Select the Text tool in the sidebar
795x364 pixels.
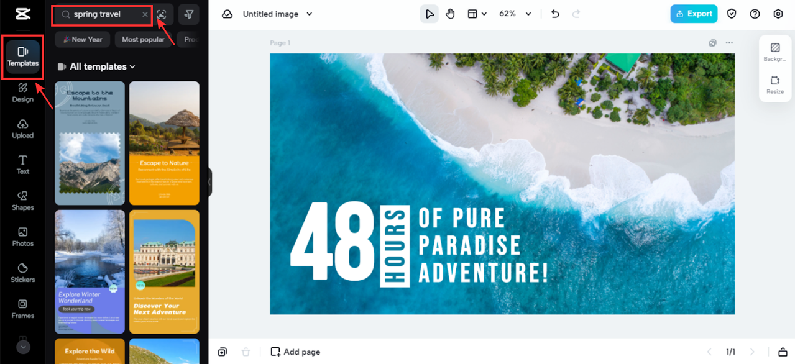coord(23,165)
